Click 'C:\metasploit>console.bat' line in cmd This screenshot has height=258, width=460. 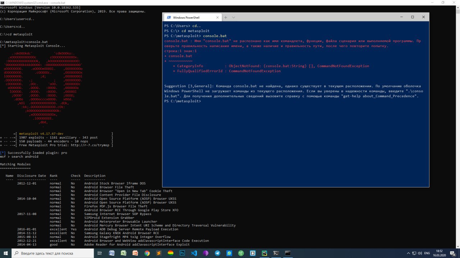(24, 42)
